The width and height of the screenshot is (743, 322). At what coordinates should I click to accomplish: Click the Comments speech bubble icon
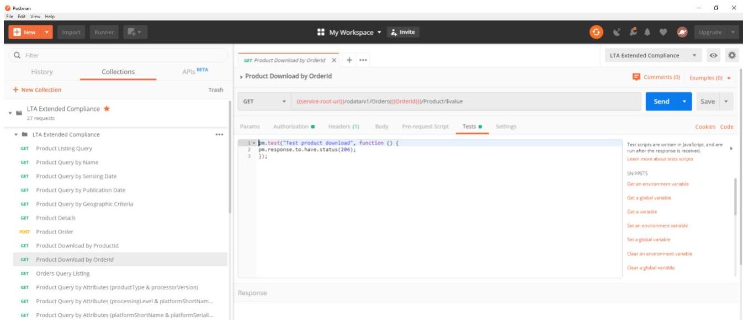click(x=636, y=77)
